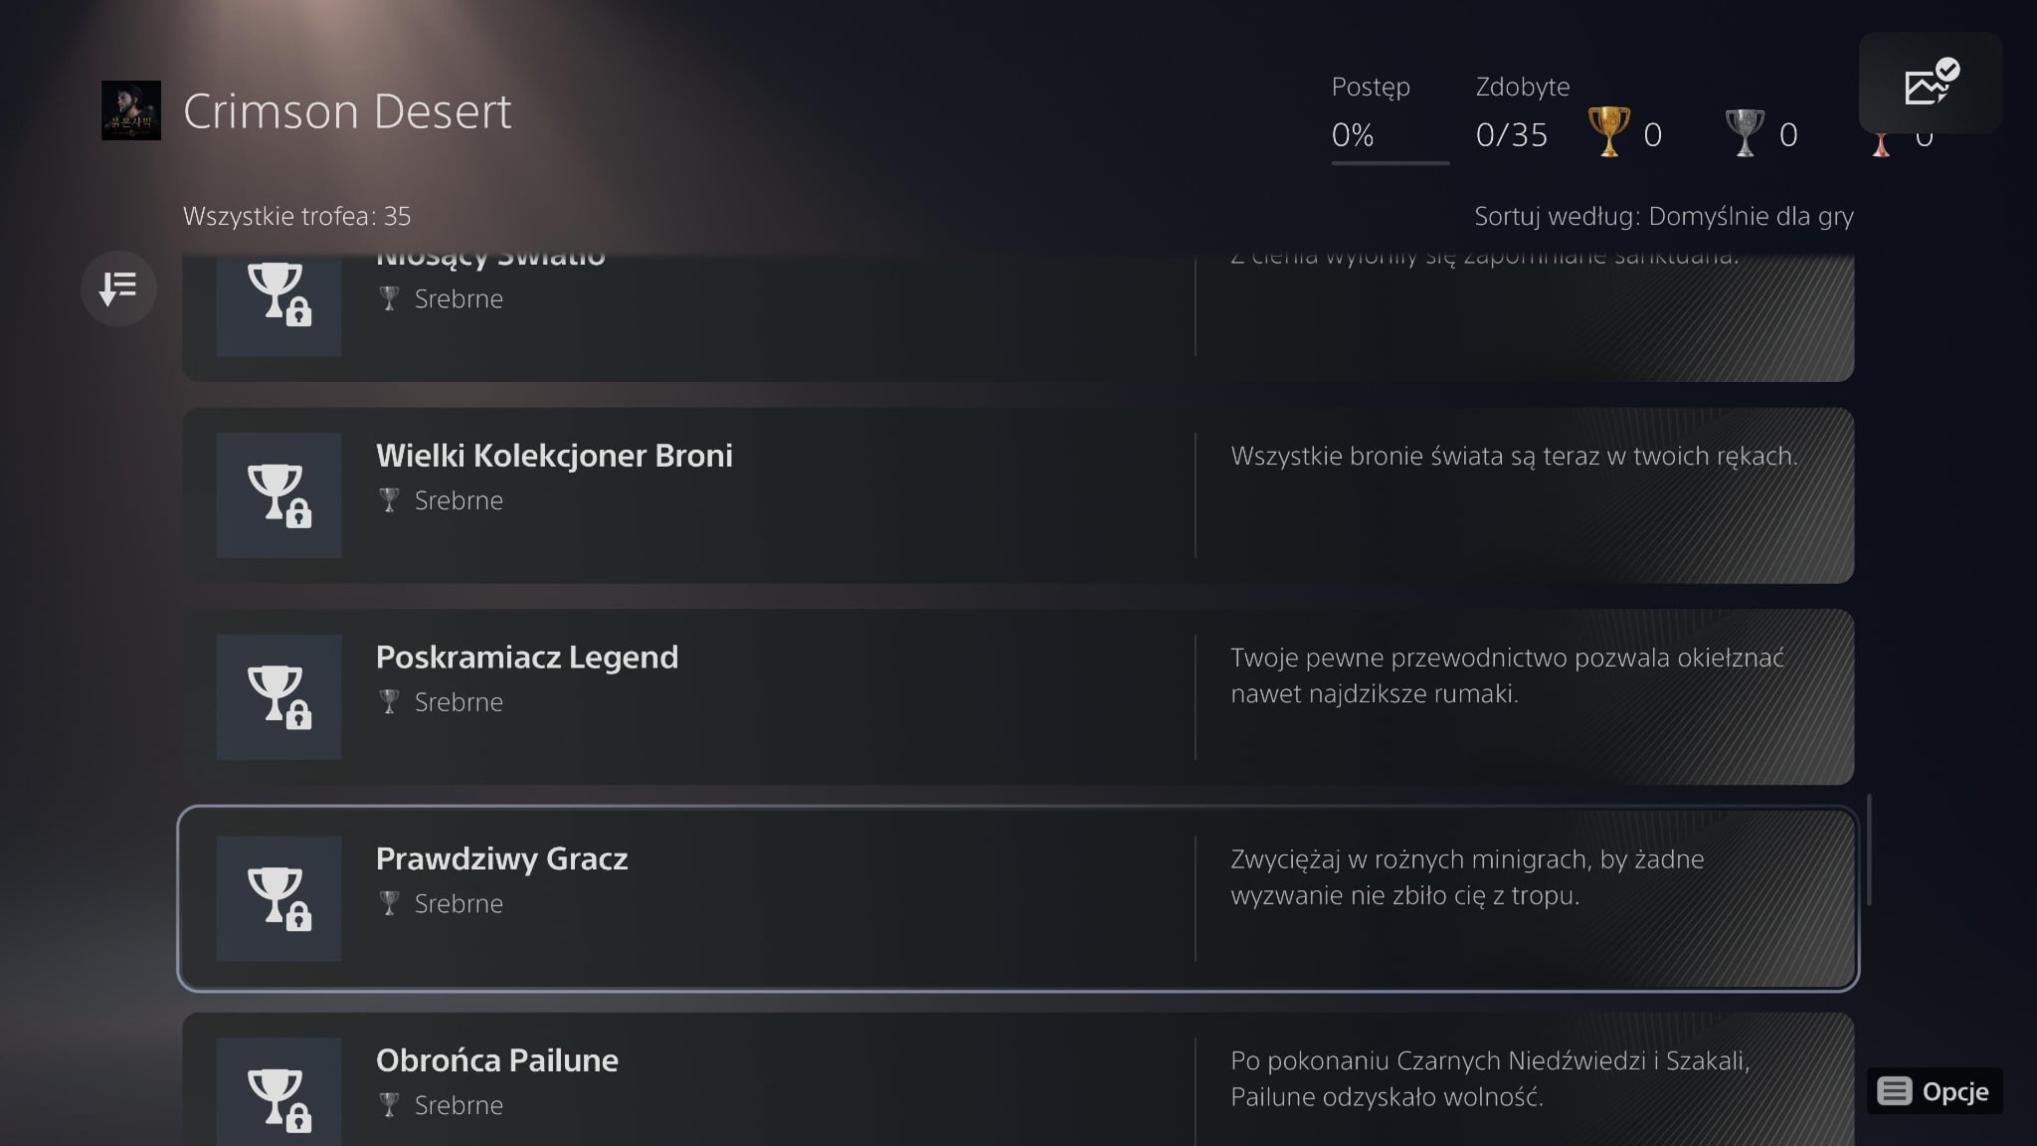Click locked trophy icon for Obrońca Pailune

click(x=278, y=1094)
